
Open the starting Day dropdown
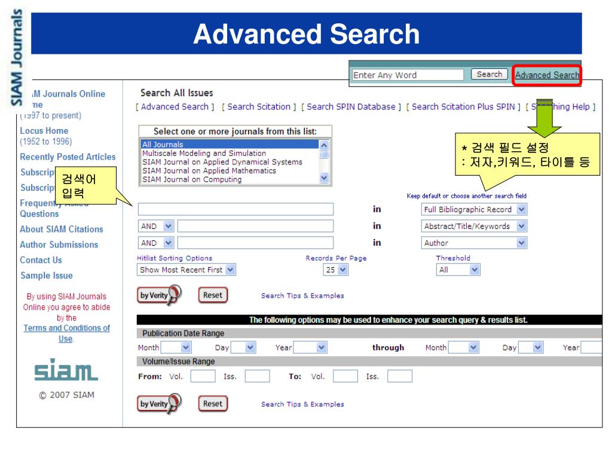coord(243,347)
